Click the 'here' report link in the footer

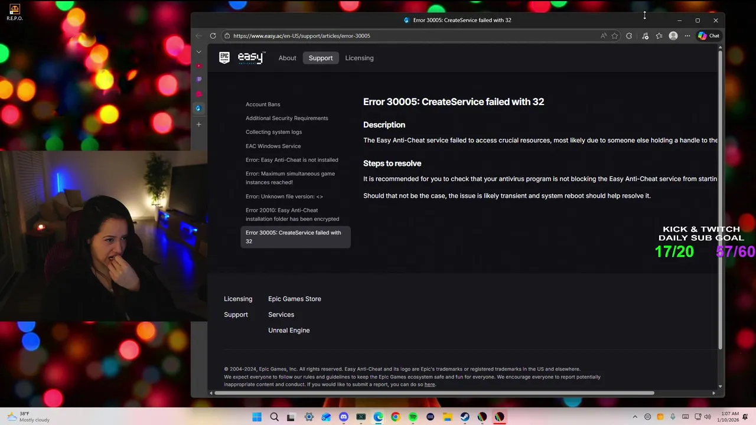coord(429,384)
